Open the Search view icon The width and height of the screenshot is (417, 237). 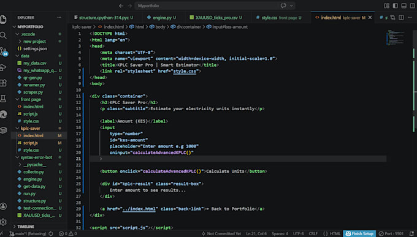pyautogui.click(x=3, y=35)
